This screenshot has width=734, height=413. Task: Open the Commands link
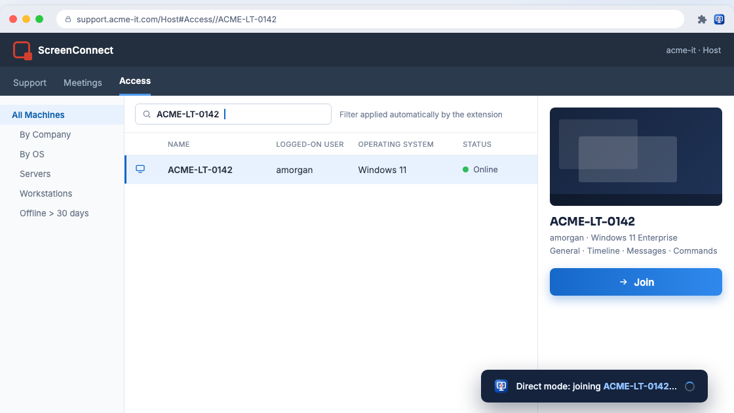tap(695, 251)
